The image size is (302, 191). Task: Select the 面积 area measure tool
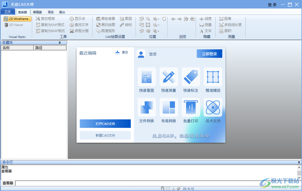tap(225, 31)
